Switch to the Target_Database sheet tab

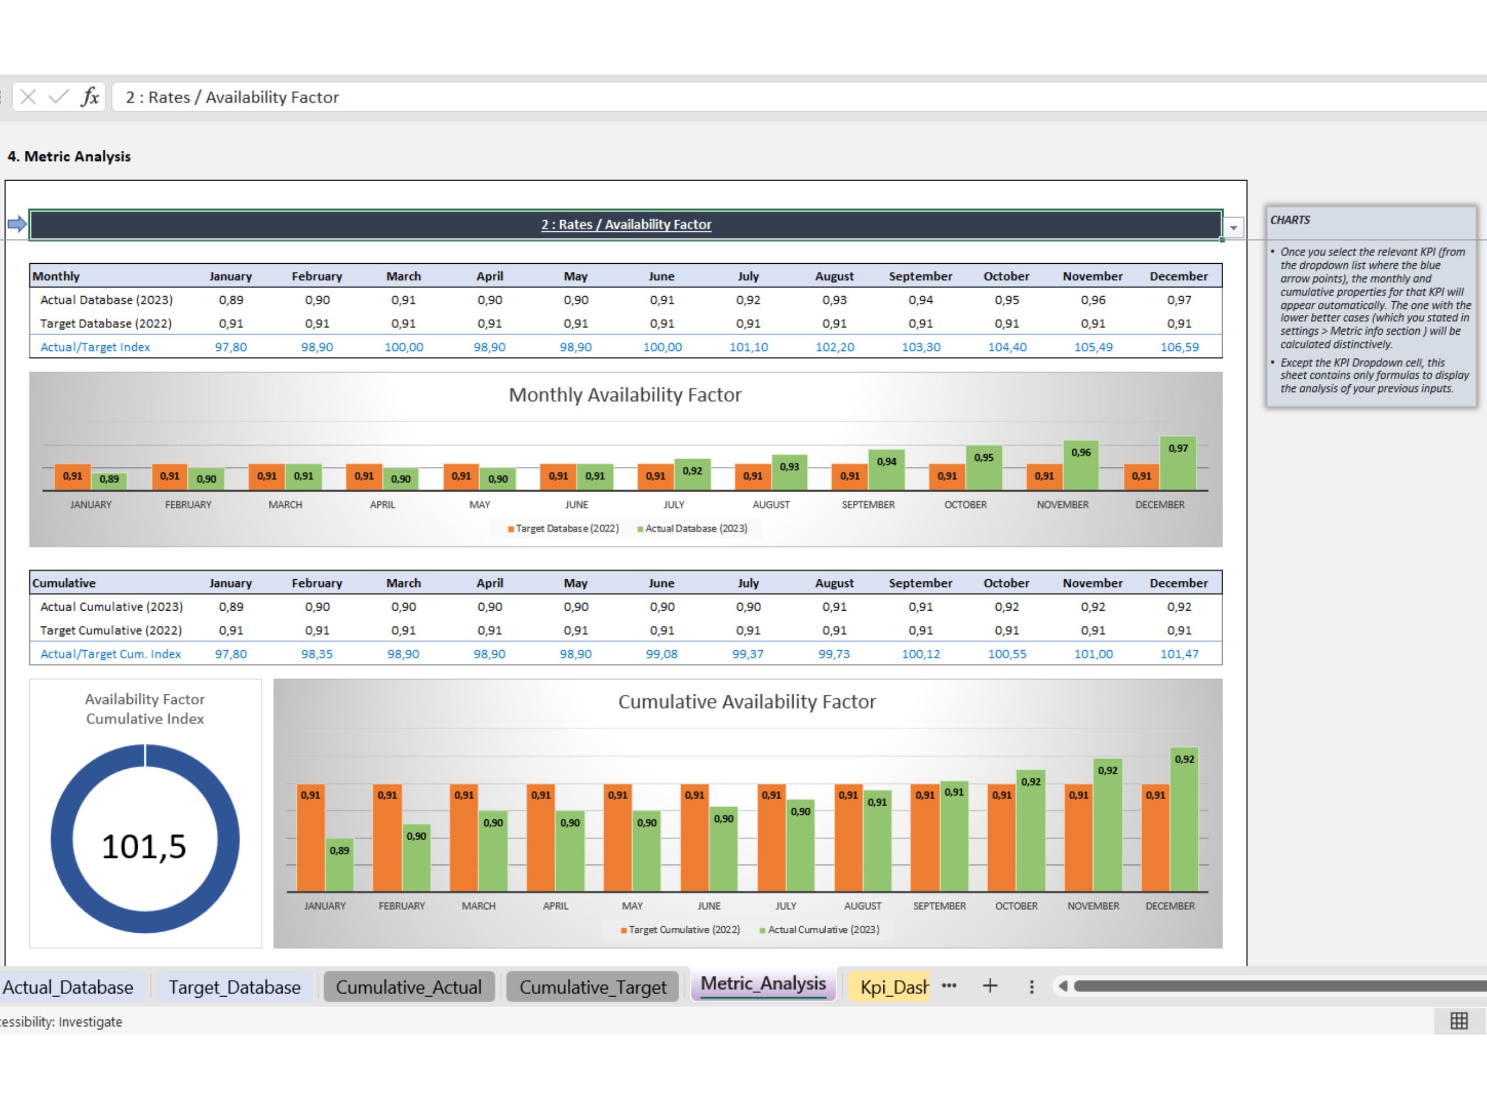coord(234,987)
